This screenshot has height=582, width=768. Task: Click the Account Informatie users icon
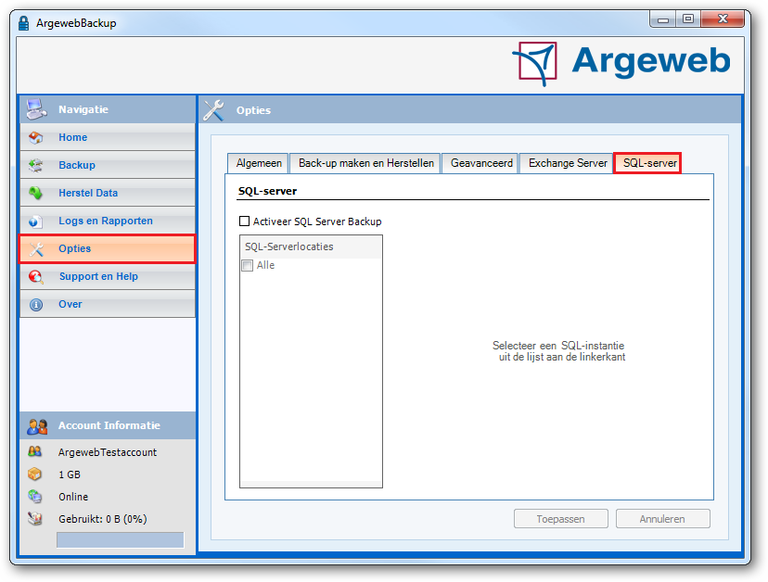[37, 426]
